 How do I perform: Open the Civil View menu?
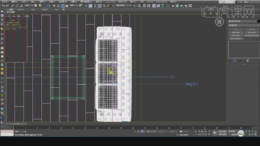(x=110, y=2)
